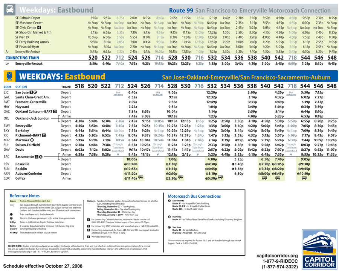This screenshot has height=271, width=339.
Task: Click the bus icon in train 532's Colfax cell
Action: pyautogui.click(x=220, y=177)
